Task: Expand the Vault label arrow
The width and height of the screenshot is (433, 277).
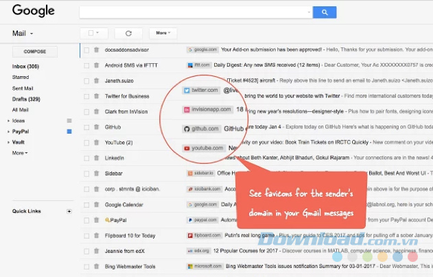Action: click(x=8, y=143)
